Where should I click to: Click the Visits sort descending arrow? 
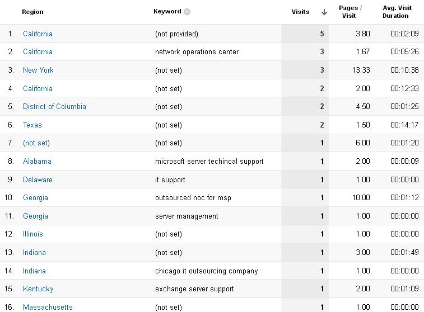click(x=324, y=12)
